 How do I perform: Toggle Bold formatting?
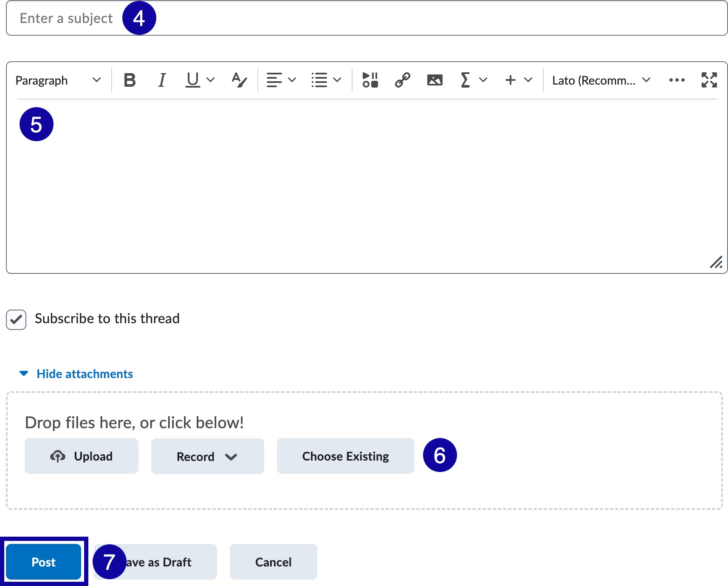[x=130, y=80]
